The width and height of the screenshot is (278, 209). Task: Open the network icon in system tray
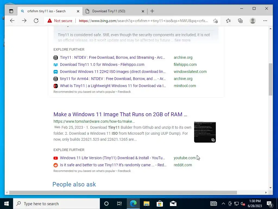click(236, 204)
